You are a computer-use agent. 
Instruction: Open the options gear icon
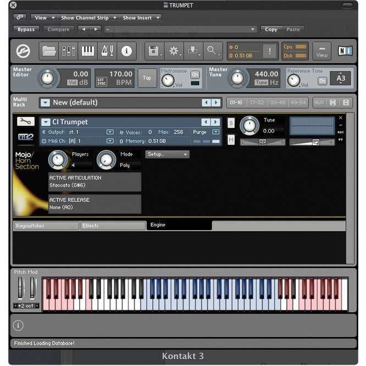pos(174,51)
